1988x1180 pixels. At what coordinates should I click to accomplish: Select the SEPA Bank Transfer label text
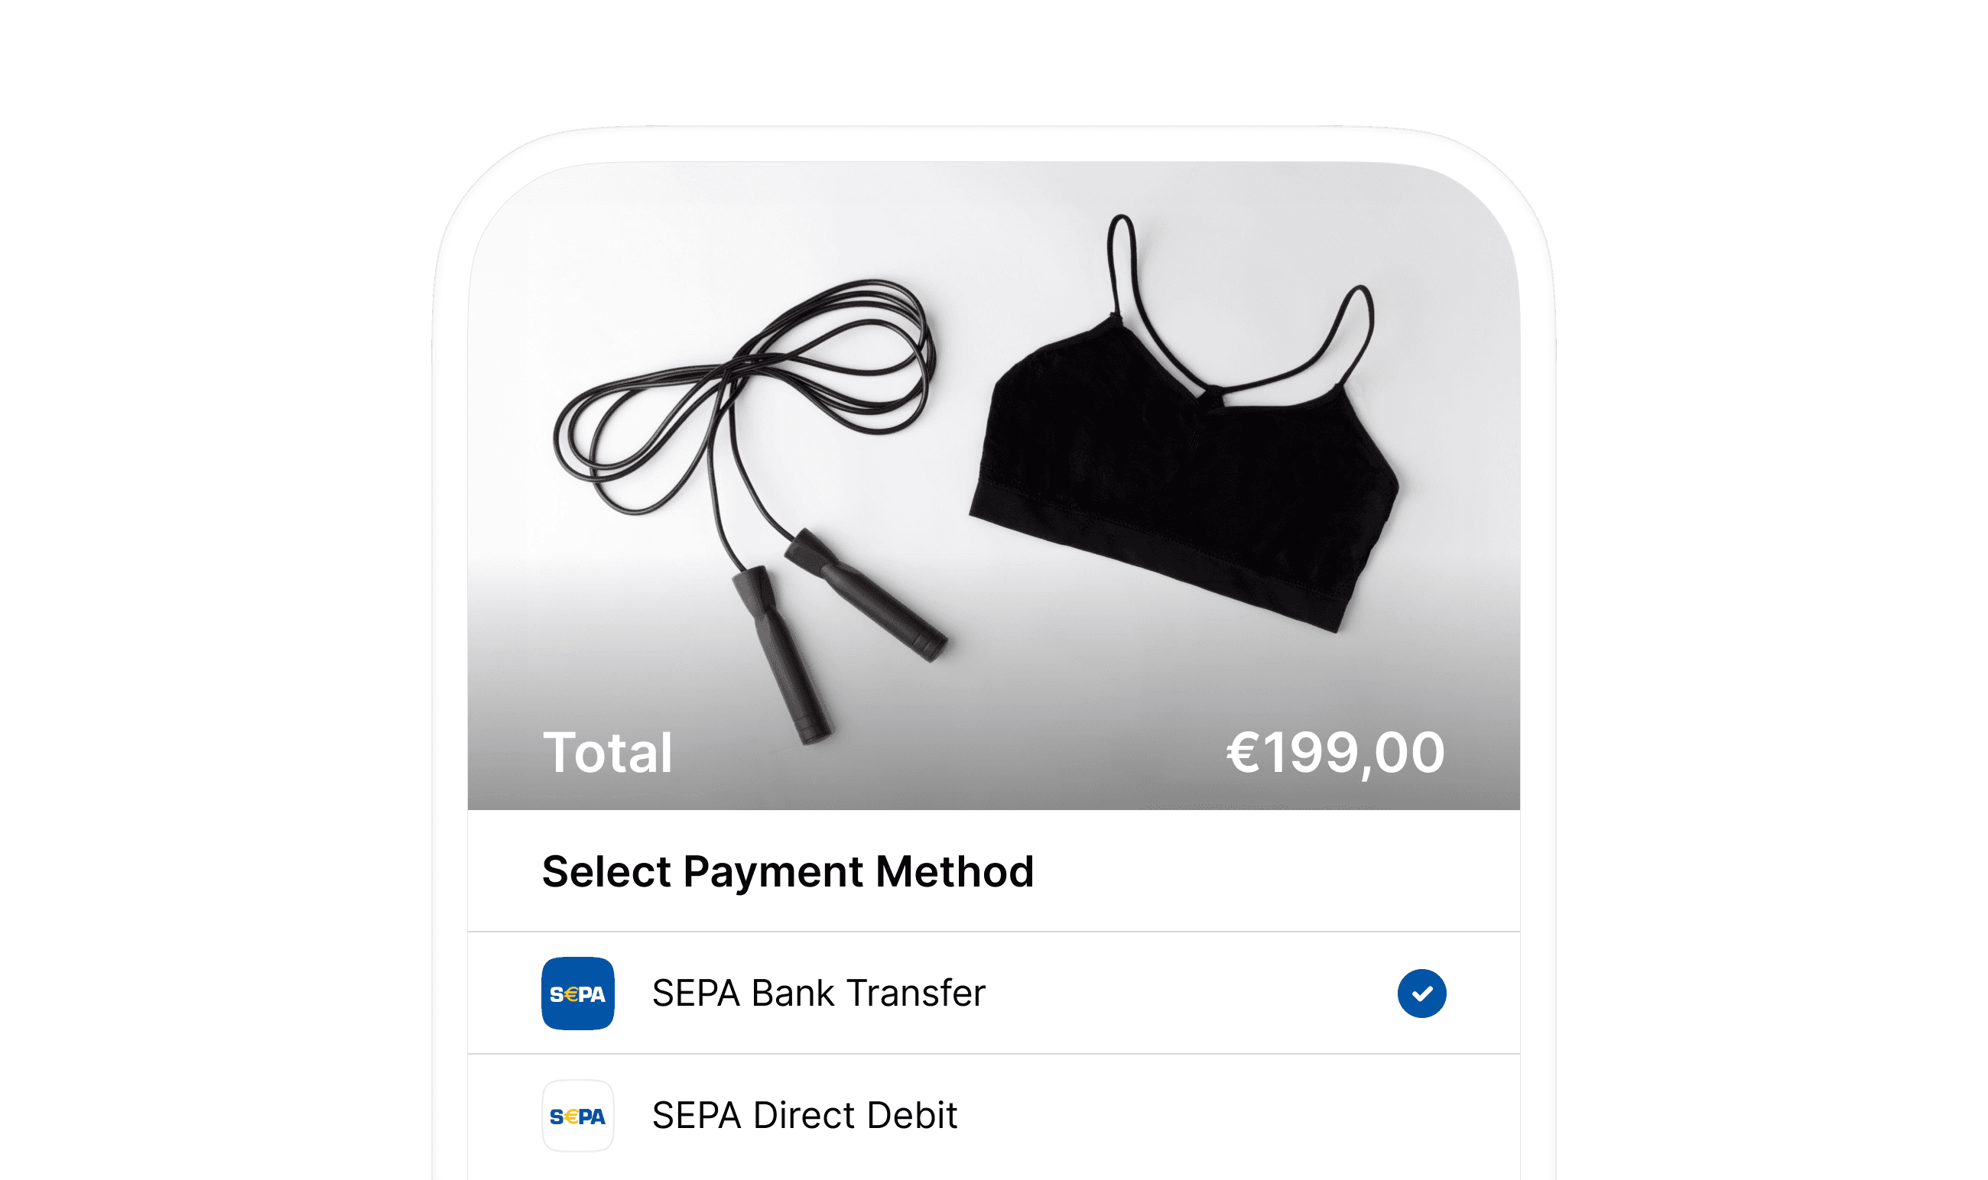pyautogui.click(x=819, y=993)
